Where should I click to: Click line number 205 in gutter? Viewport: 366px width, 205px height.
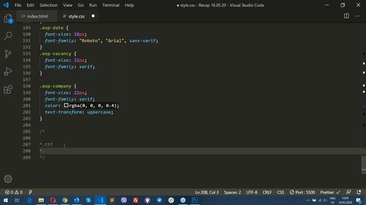click(27, 132)
